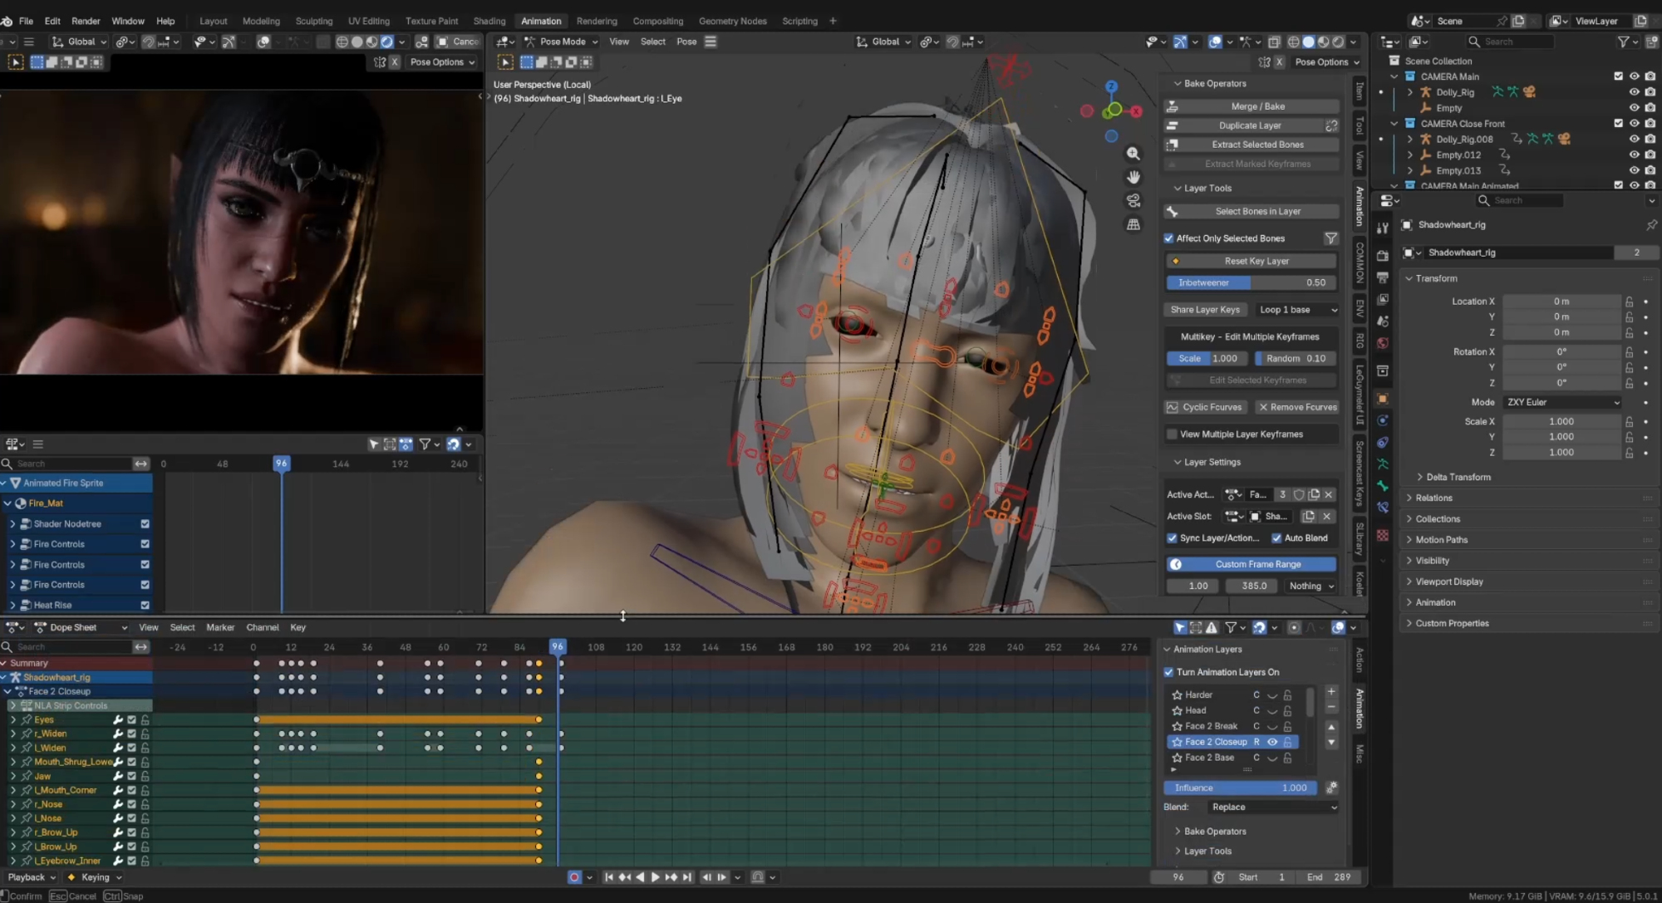Disable Turn Animation Layers On checkbox
This screenshot has height=903, width=1662.
(1169, 672)
